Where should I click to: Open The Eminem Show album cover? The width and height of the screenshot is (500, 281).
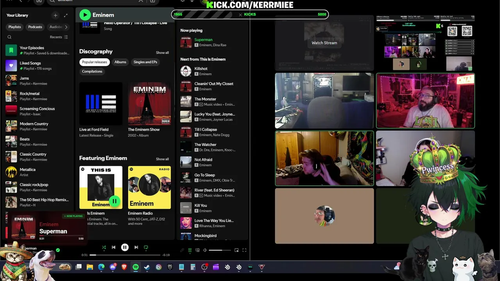pos(149,103)
